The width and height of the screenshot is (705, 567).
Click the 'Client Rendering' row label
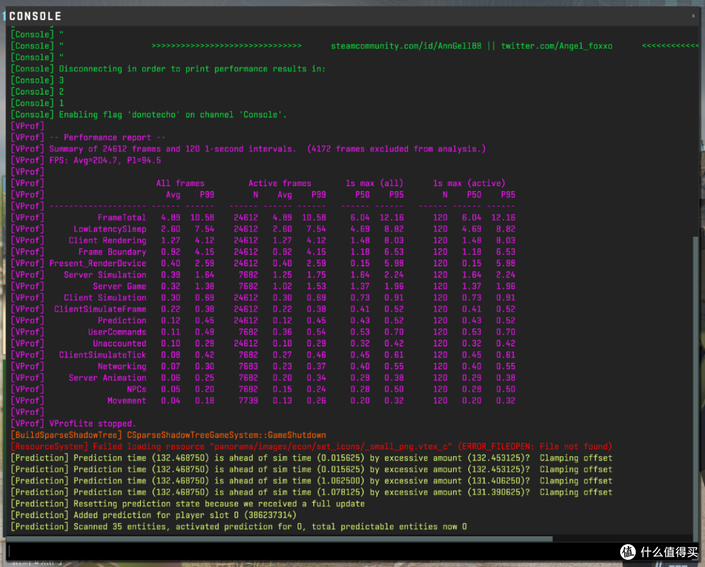[108, 240]
